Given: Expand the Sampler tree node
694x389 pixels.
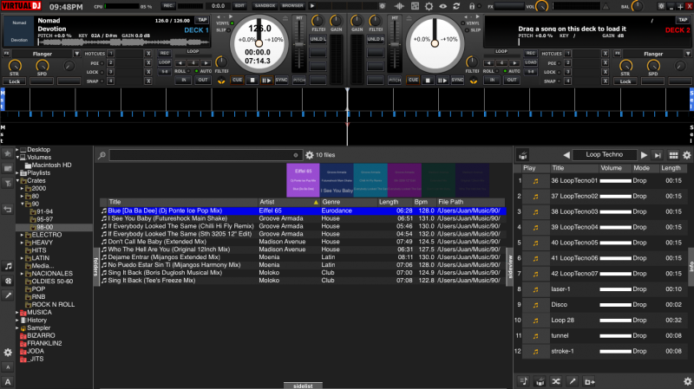Looking at the screenshot, I should pos(17,328).
